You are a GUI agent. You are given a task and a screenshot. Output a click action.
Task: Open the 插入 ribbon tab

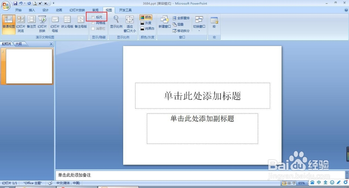(32, 10)
